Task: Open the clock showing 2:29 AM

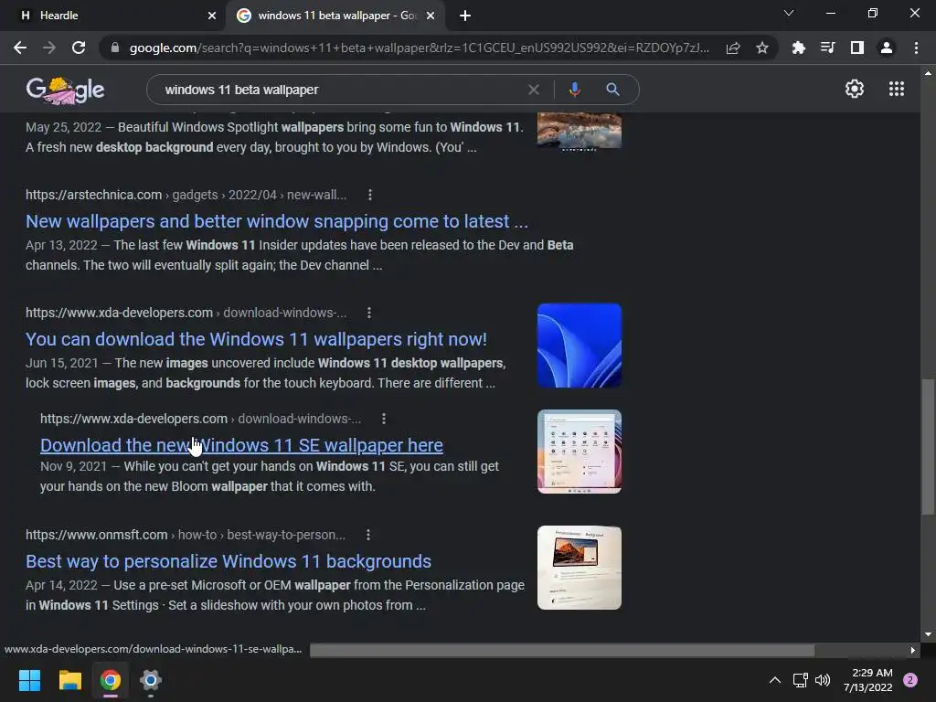Action: point(868,680)
